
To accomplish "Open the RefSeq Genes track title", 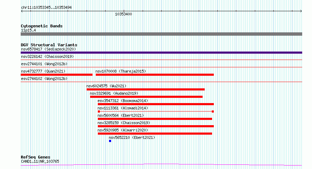I will point(35,157).
